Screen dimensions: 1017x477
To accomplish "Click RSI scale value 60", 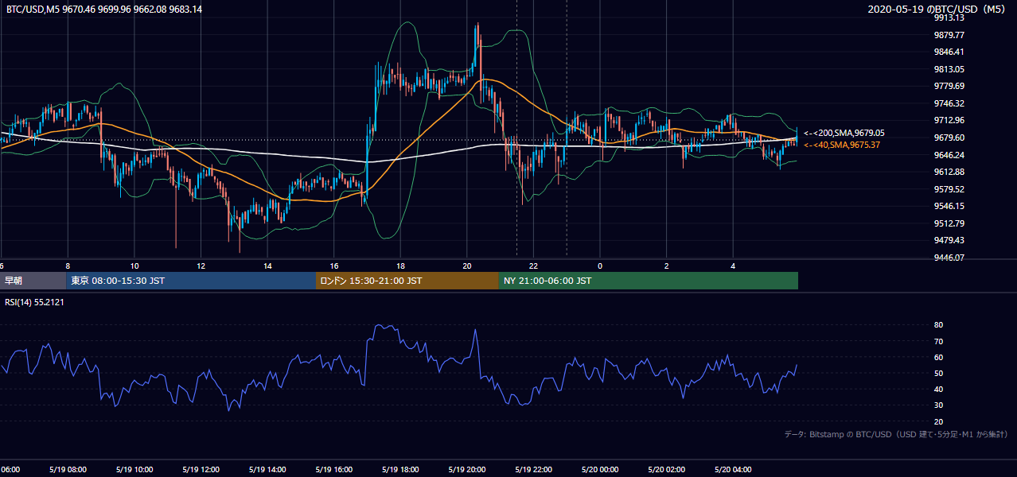I will pos(939,357).
